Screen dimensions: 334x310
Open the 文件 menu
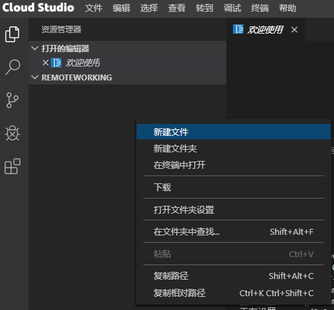click(x=94, y=8)
